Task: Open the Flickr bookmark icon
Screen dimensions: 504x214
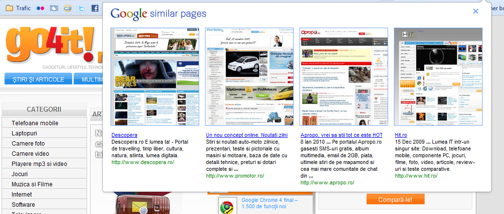Action: pos(41,8)
